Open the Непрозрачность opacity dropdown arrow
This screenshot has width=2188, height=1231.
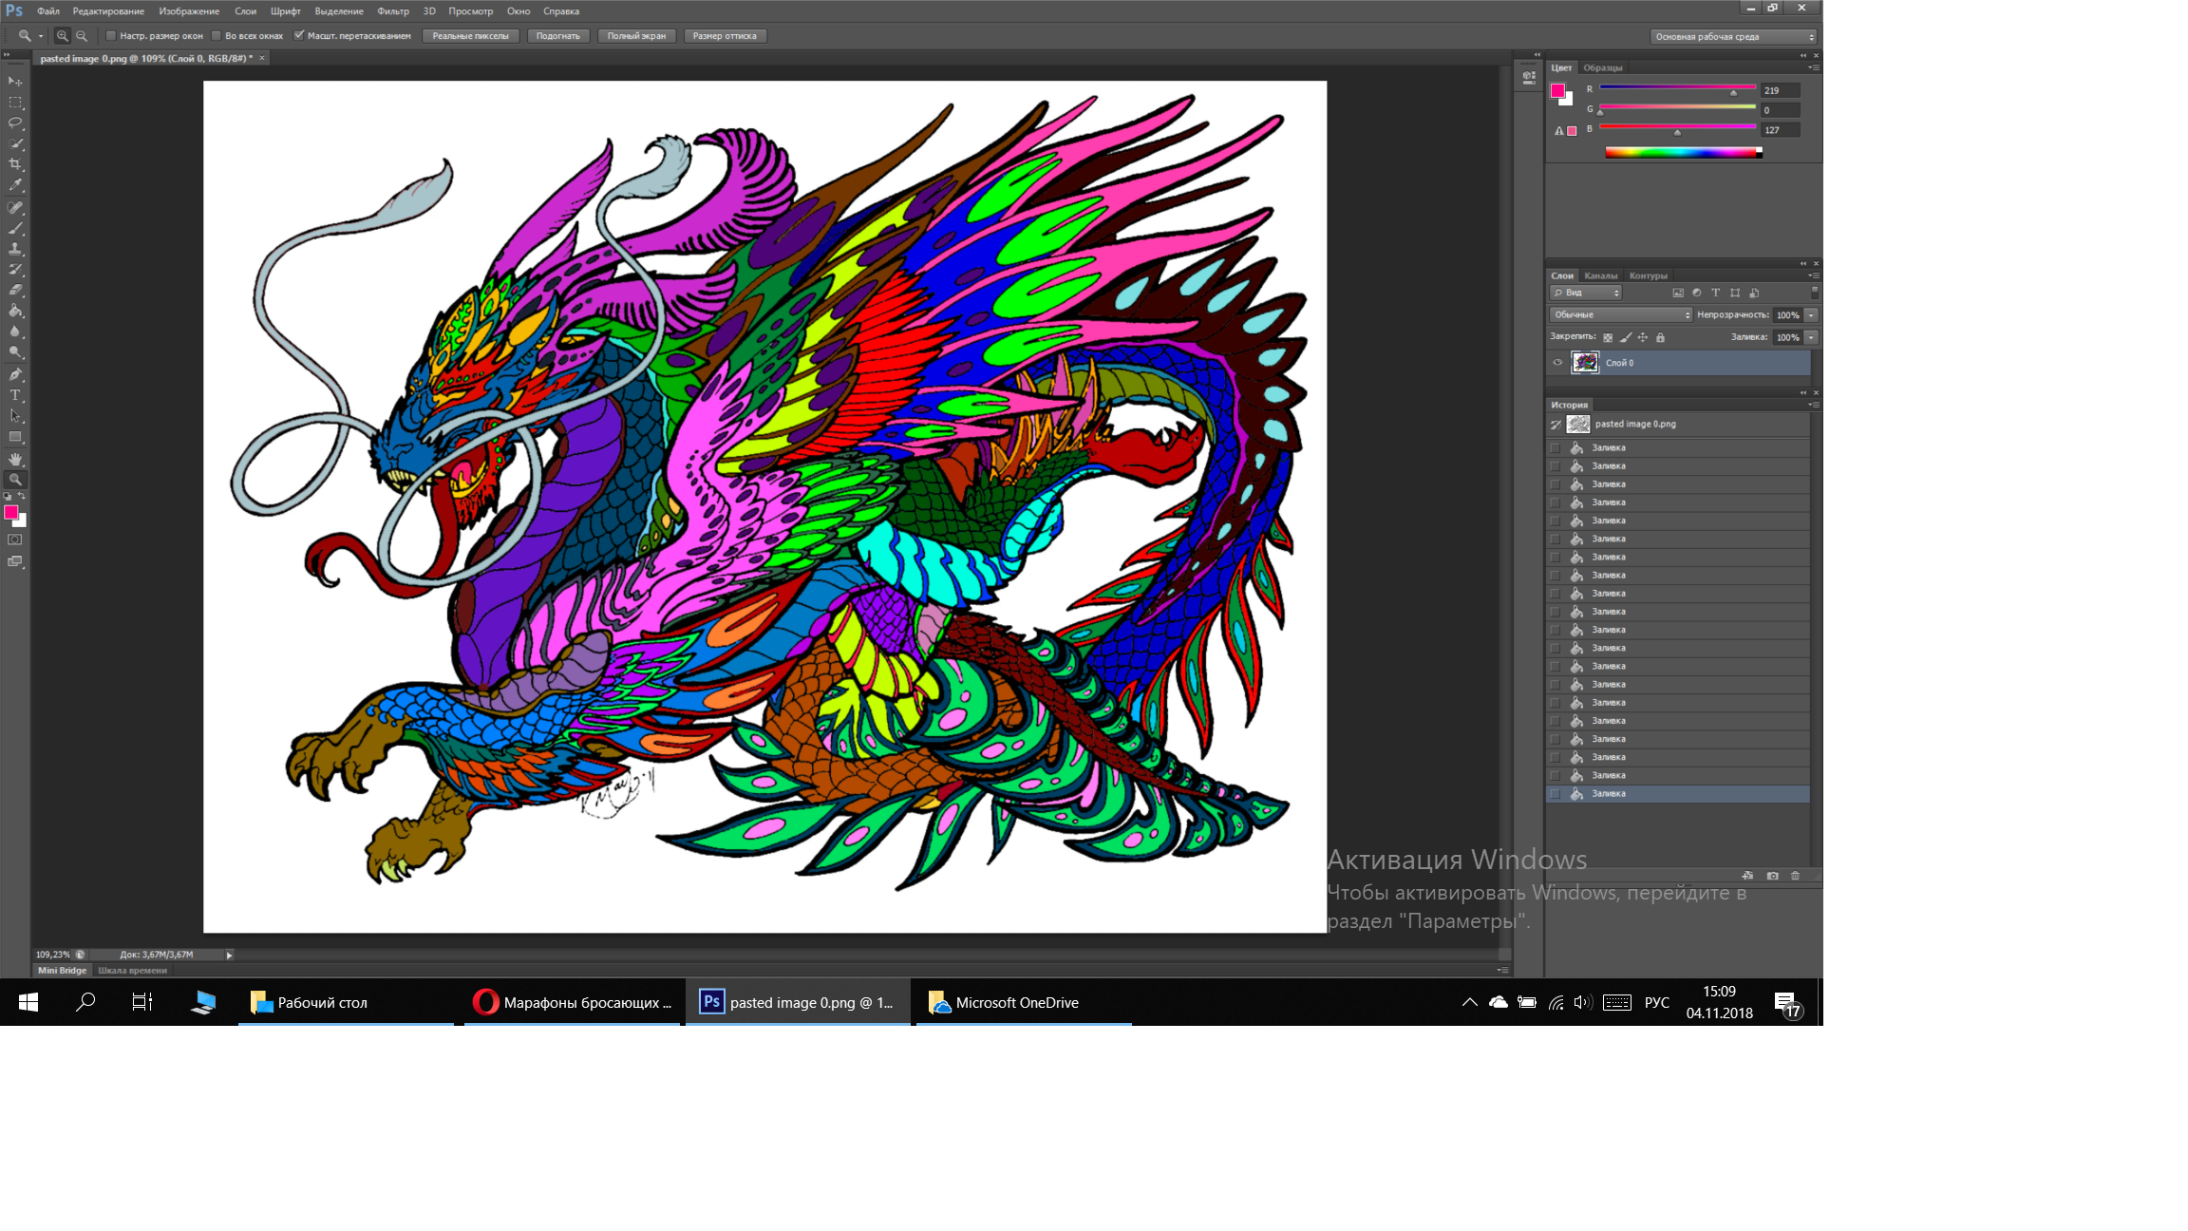pyautogui.click(x=1811, y=314)
